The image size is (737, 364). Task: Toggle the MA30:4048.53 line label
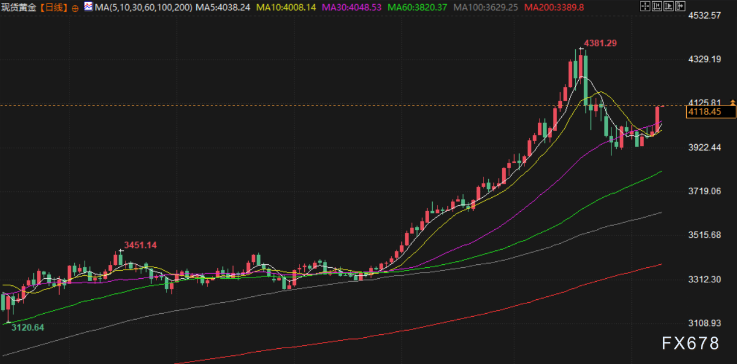(x=348, y=8)
